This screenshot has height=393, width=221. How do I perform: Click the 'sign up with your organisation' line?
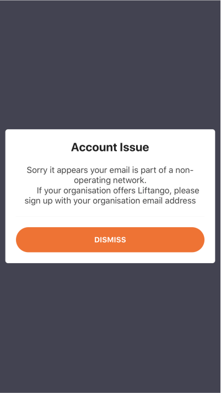110,201
